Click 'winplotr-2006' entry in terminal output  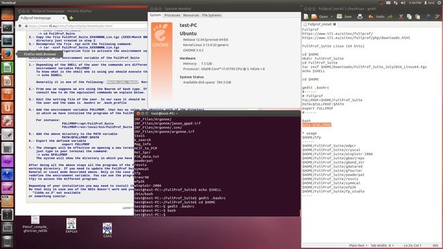tap(147, 186)
